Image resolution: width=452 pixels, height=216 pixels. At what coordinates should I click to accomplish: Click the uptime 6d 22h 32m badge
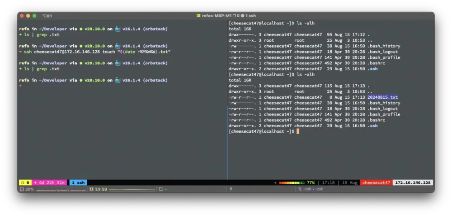49,182
